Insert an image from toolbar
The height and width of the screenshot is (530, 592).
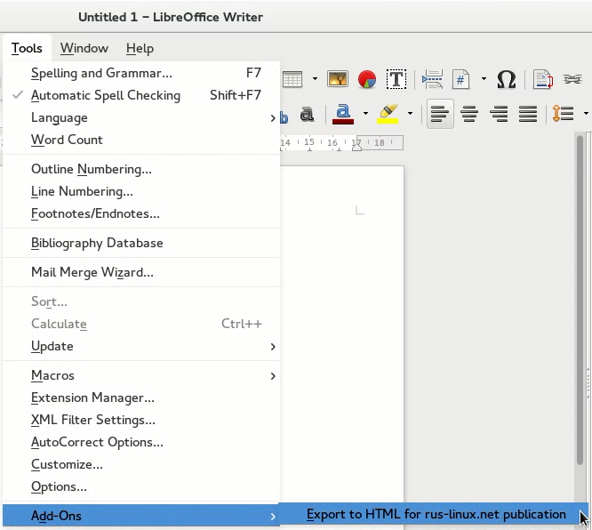click(x=338, y=79)
